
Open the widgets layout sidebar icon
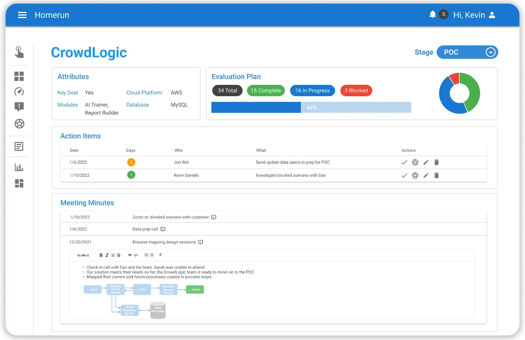click(x=19, y=183)
